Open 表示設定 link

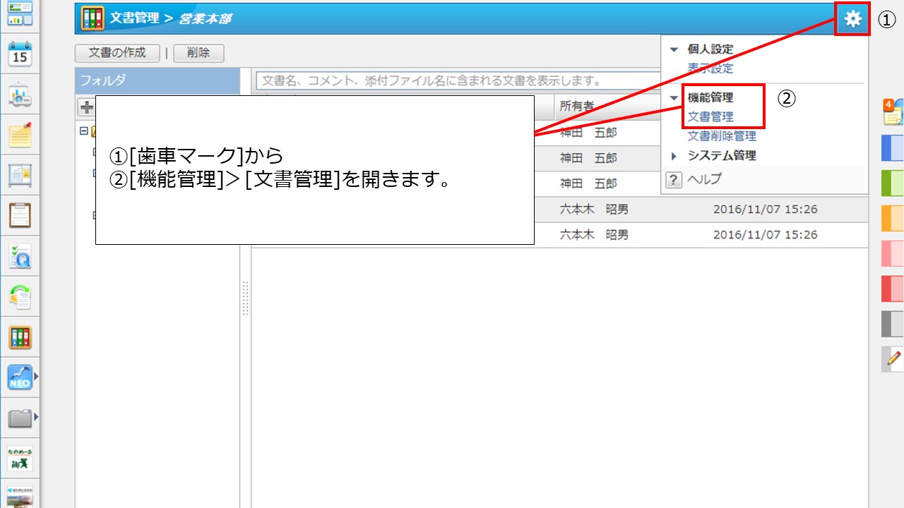pos(710,69)
